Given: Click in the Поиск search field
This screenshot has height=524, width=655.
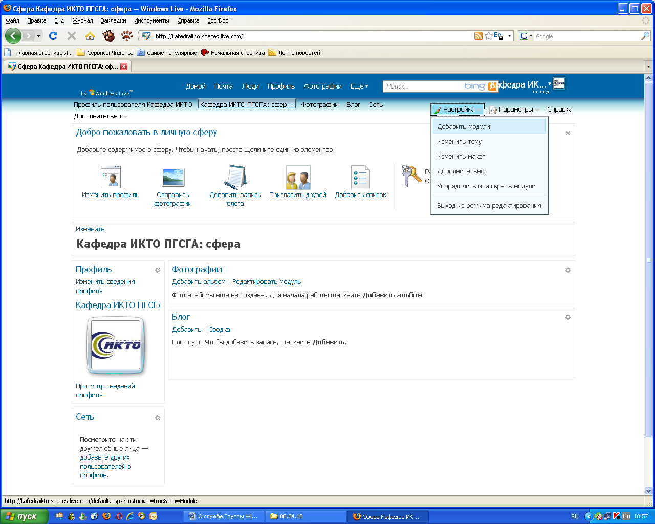Looking at the screenshot, I should click(x=423, y=86).
